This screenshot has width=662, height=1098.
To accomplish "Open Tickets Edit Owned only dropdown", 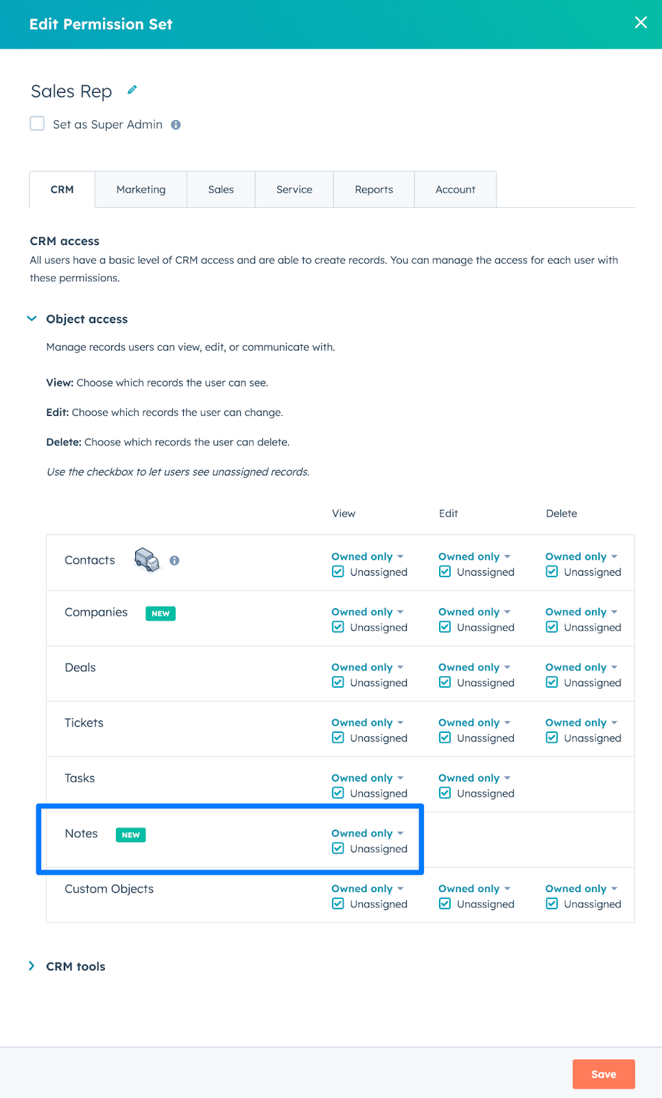I will coord(475,723).
